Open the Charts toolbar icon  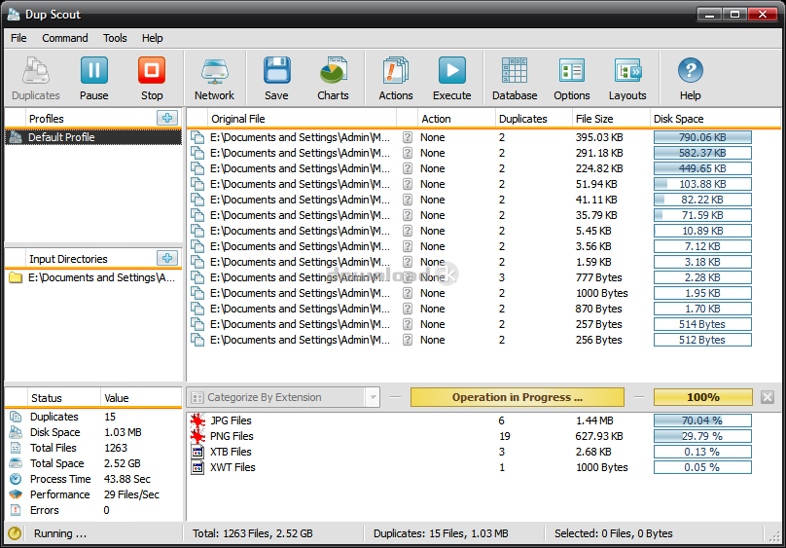tap(333, 79)
